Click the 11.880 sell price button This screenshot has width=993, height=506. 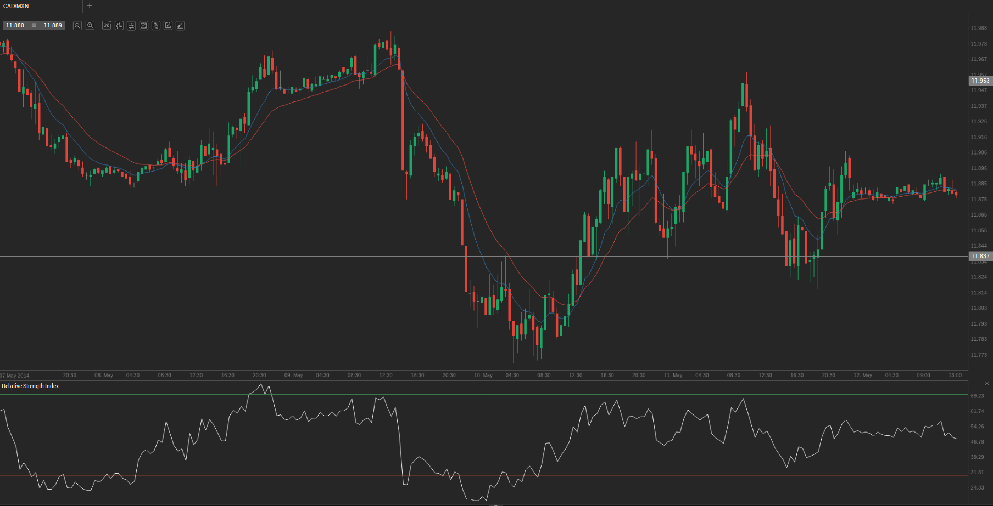click(15, 26)
